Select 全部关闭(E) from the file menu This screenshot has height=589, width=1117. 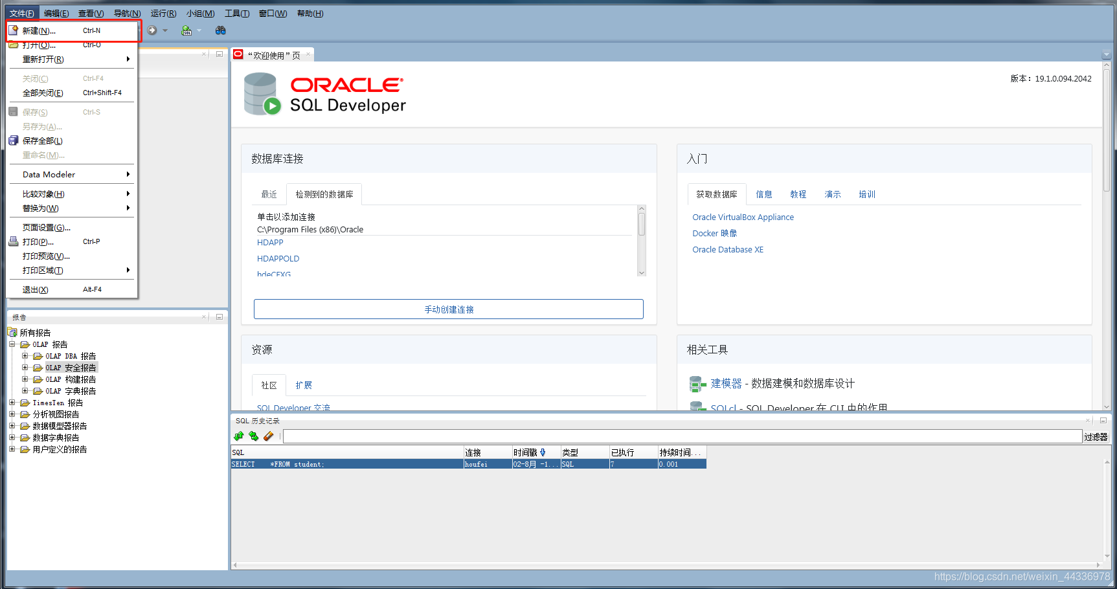(71, 93)
